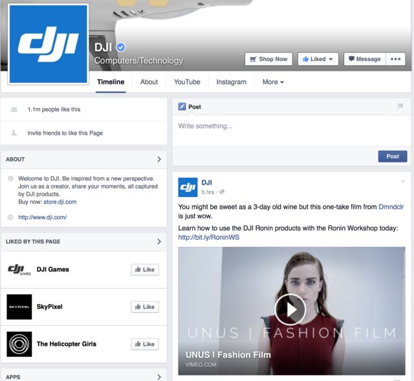Open the http://bit.ly/RoninWS link
The width and height of the screenshot is (414, 381).
[209, 237]
